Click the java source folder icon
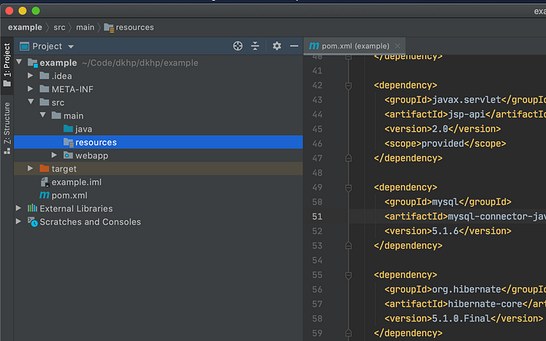Screen dimensions: 546x341 point(68,129)
